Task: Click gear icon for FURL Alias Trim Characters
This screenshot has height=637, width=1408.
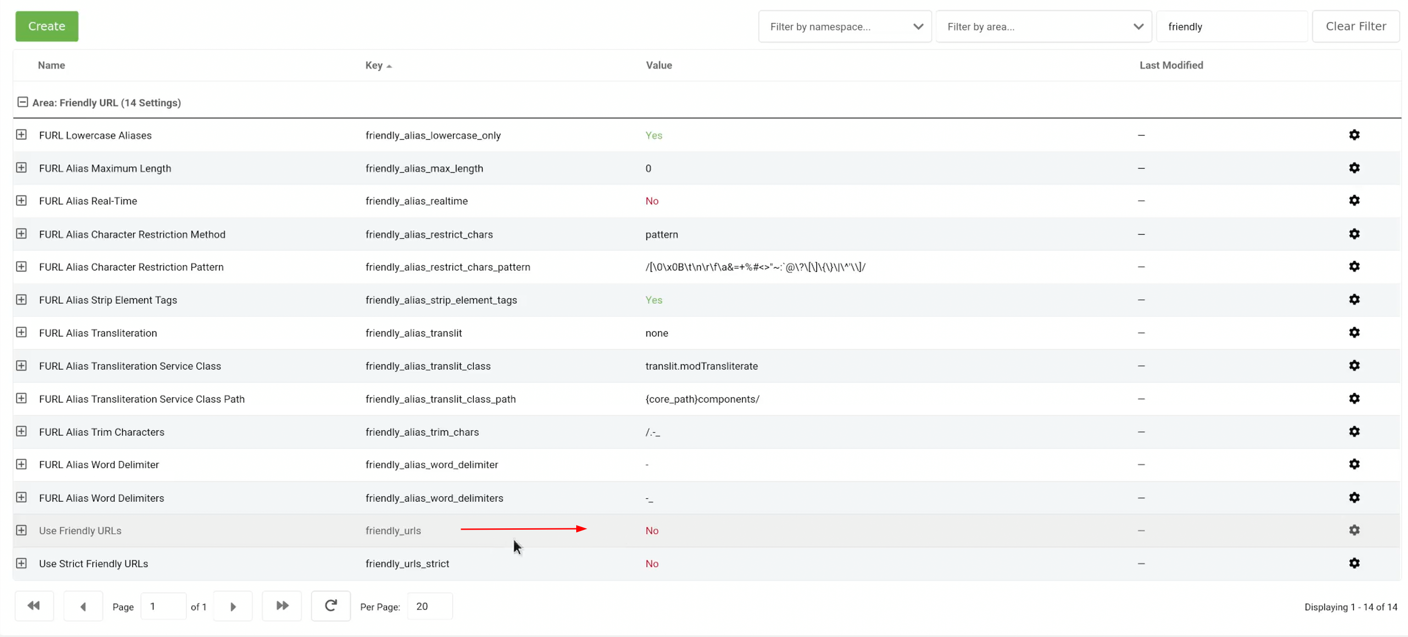Action: click(x=1353, y=431)
